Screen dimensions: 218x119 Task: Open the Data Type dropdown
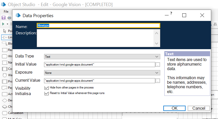point(102,57)
